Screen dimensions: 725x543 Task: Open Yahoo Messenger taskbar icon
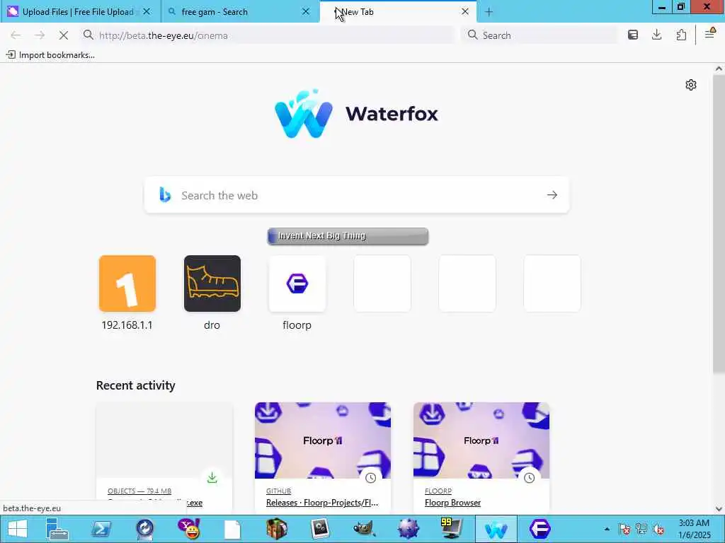click(188, 529)
